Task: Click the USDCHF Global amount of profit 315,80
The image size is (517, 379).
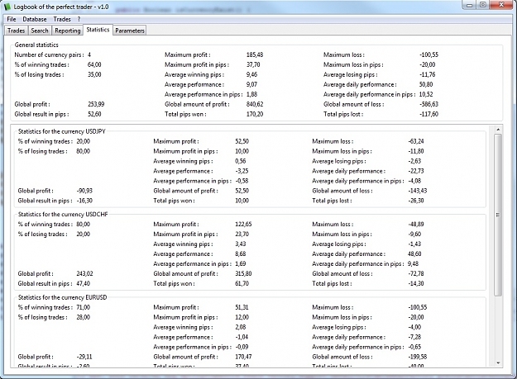Action: 243,274
